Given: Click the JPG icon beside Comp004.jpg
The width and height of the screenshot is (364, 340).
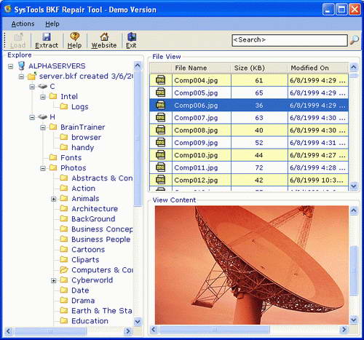Looking at the screenshot, I should [x=160, y=80].
